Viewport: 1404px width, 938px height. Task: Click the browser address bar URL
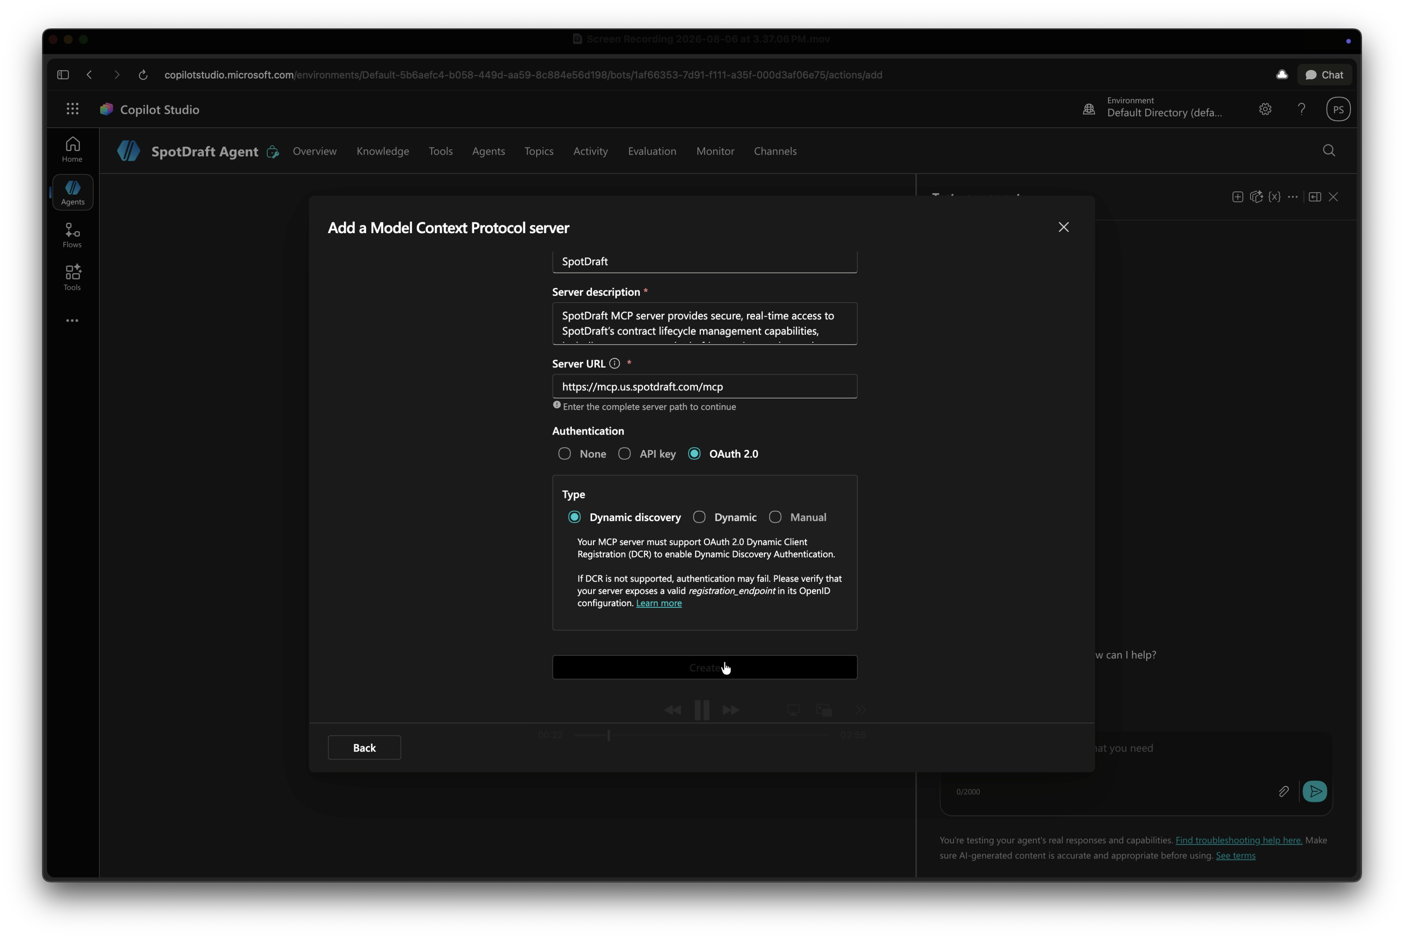click(x=523, y=75)
